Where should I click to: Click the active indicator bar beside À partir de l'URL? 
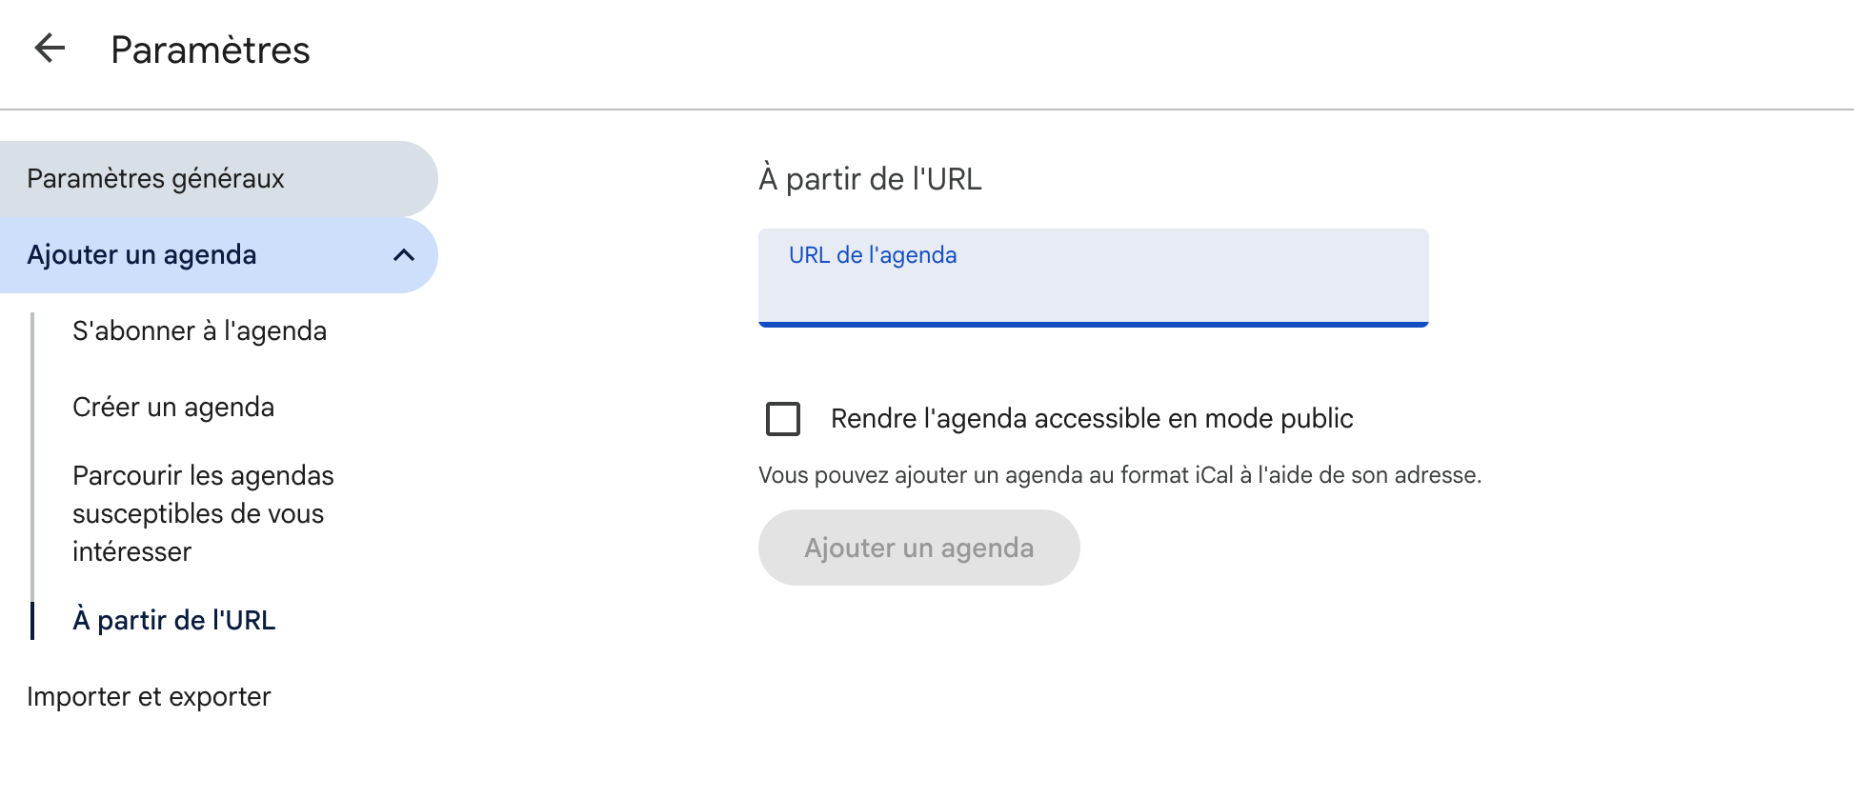(32, 621)
